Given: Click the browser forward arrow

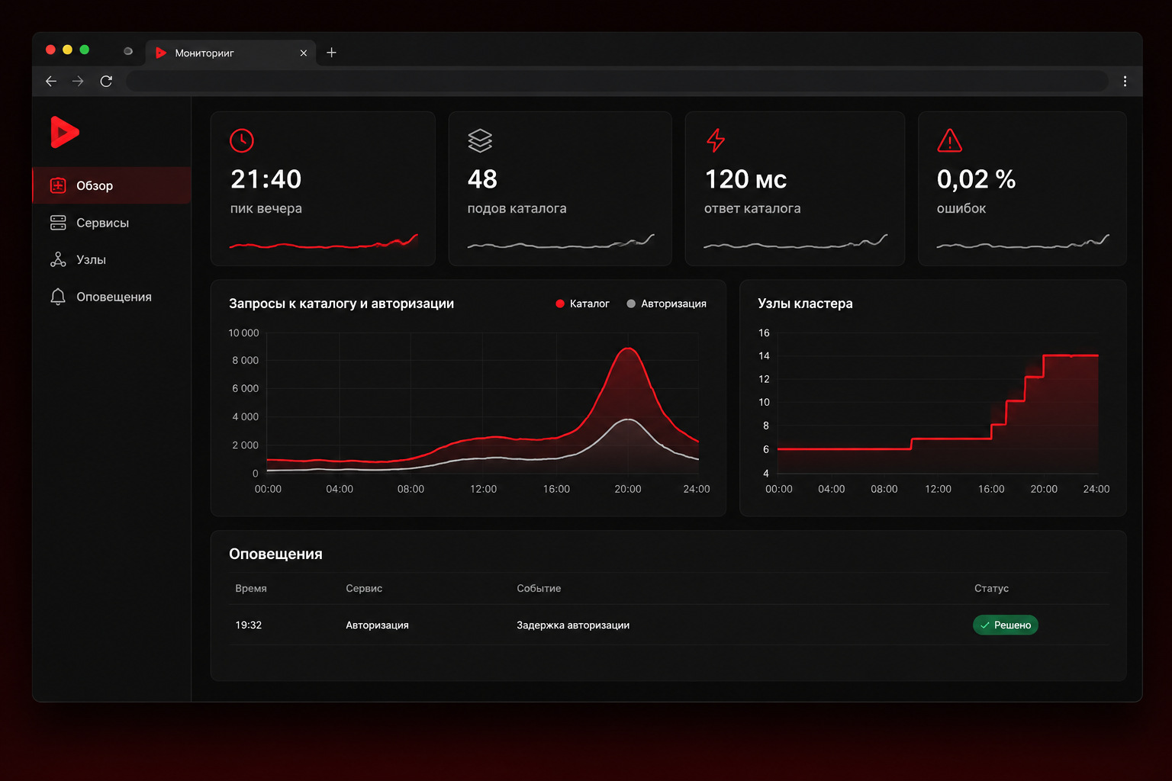Looking at the screenshot, I should 78,81.
